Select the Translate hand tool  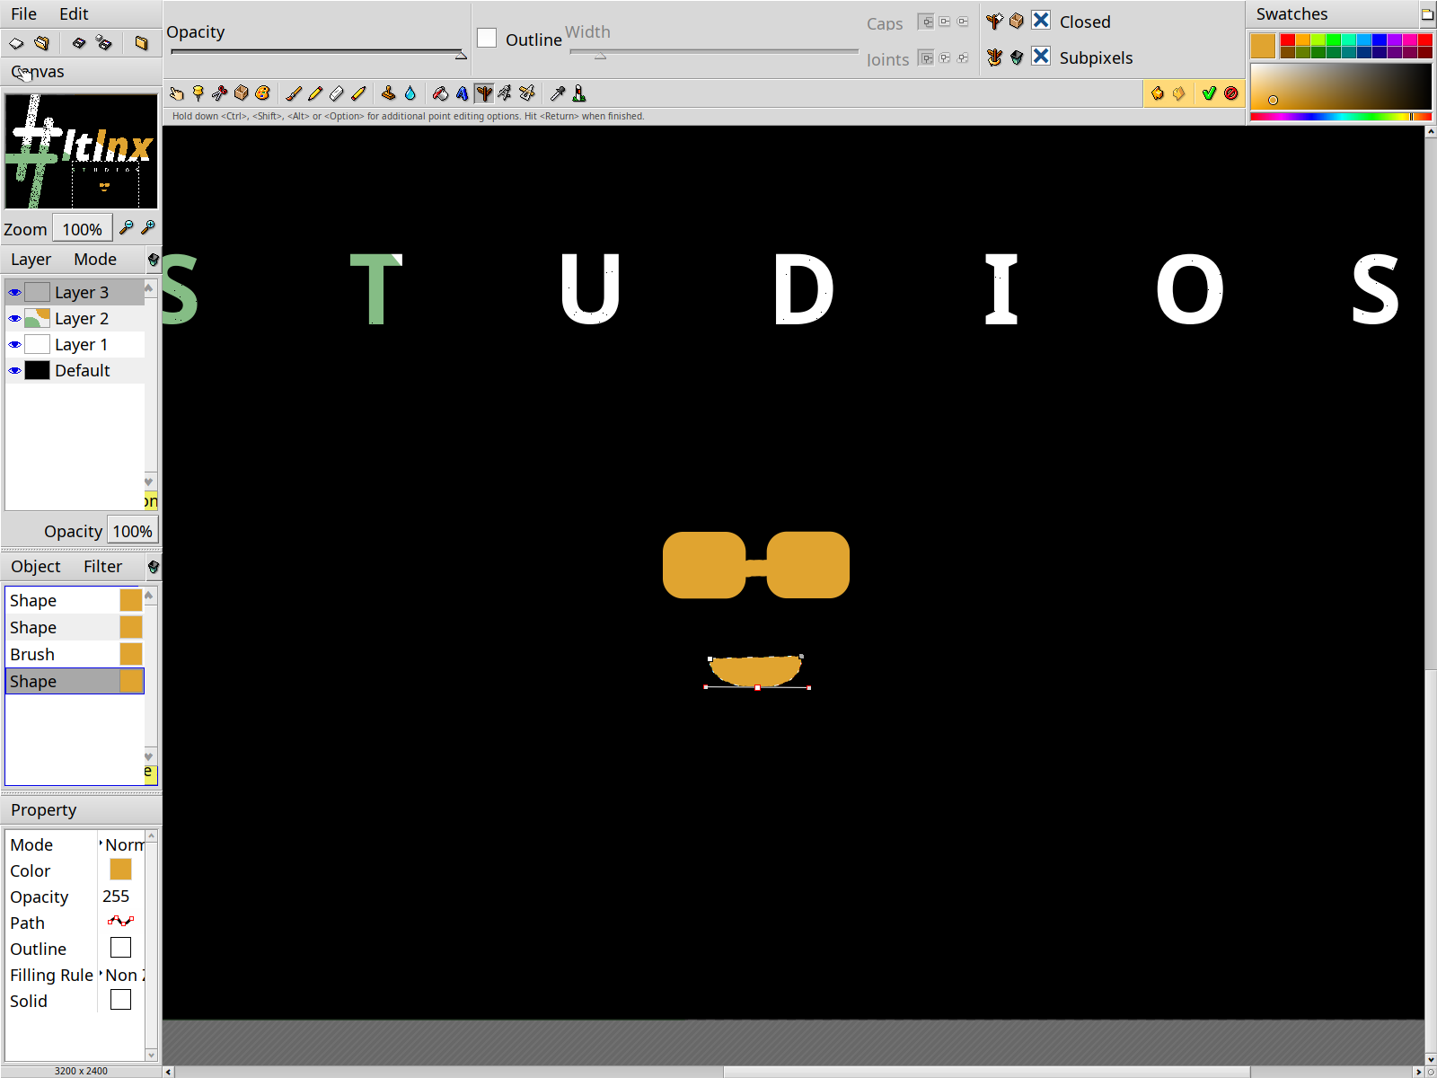pyautogui.click(x=177, y=93)
